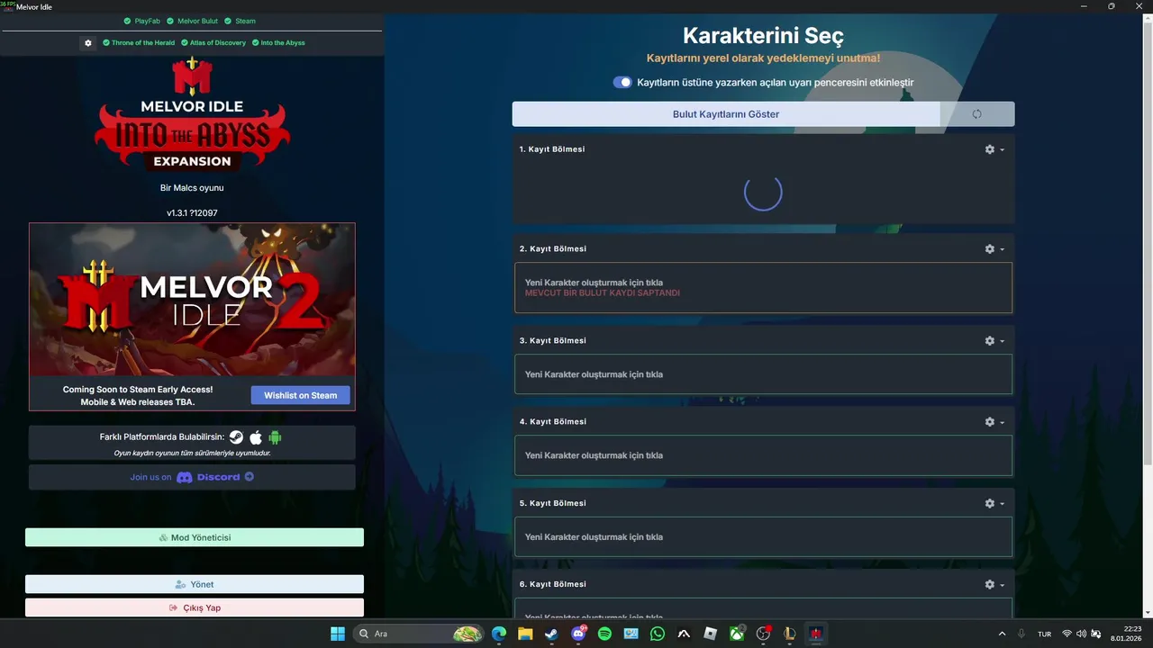
Task: Click the Steam status indicator at top
Action: [240, 21]
